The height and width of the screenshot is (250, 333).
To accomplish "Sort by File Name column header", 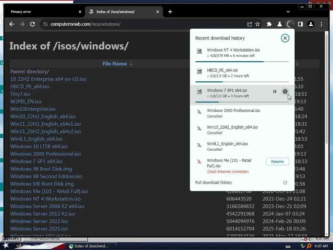I will coord(115,64).
